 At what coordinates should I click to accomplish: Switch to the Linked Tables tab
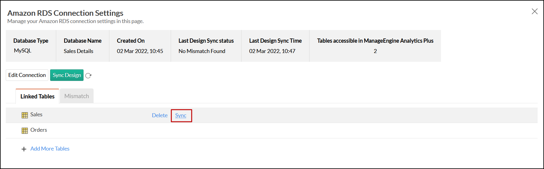[x=37, y=96]
